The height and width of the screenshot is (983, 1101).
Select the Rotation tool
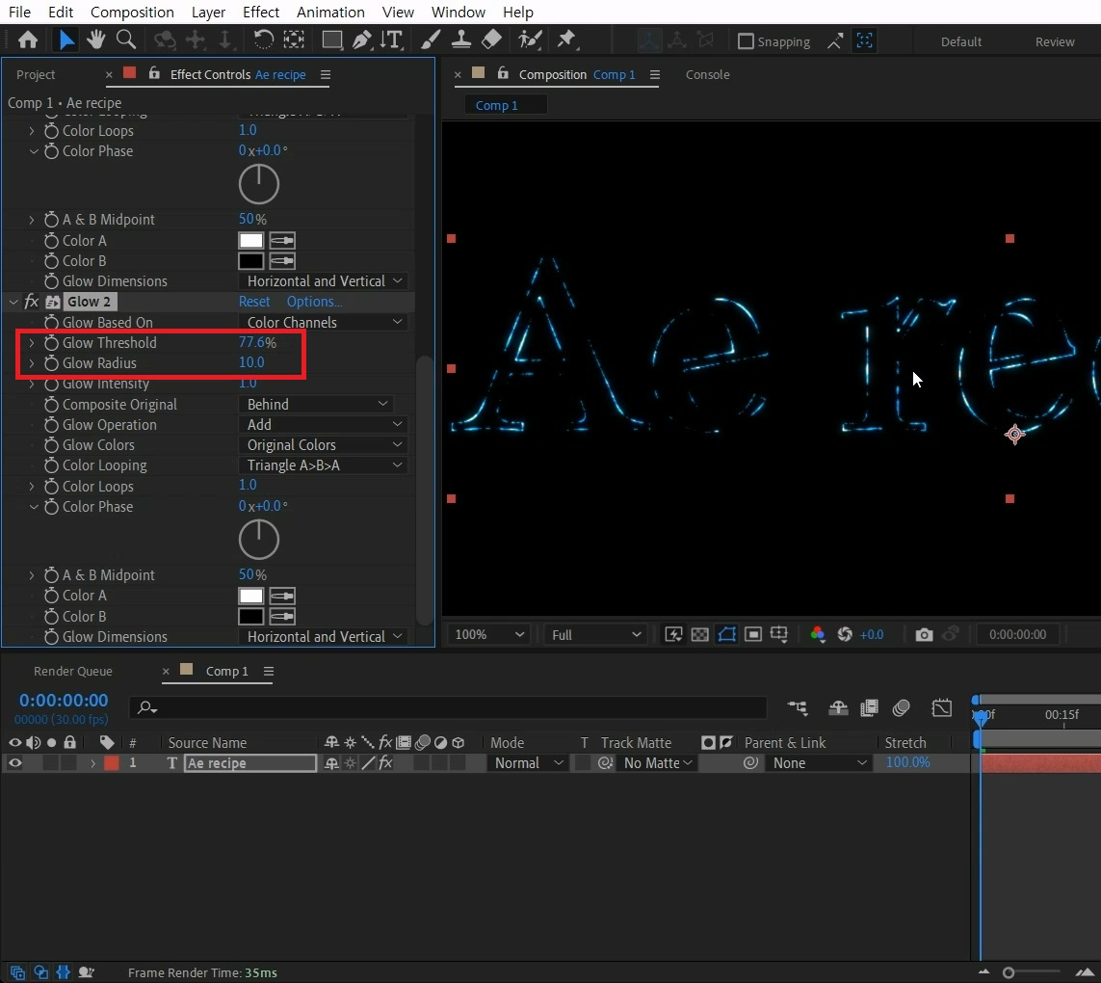pyautogui.click(x=263, y=40)
